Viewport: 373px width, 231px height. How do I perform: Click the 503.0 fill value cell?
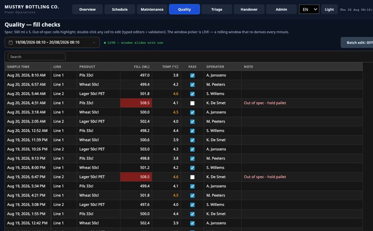tap(136, 149)
